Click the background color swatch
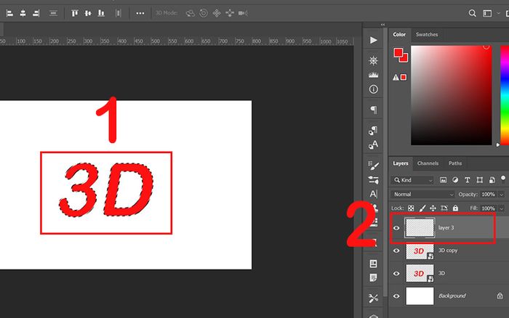The width and height of the screenshot is (509, 318). coord(405,59)
